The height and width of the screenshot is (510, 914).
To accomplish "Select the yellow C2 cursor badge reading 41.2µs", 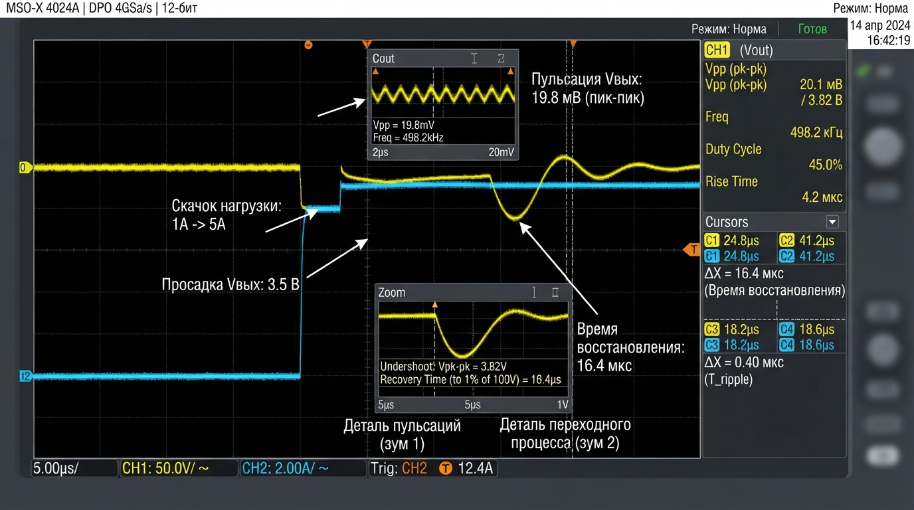I will (x=786, y=241).
